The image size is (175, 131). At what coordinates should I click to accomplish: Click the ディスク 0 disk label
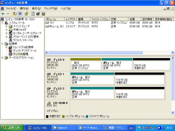point(57,64)
